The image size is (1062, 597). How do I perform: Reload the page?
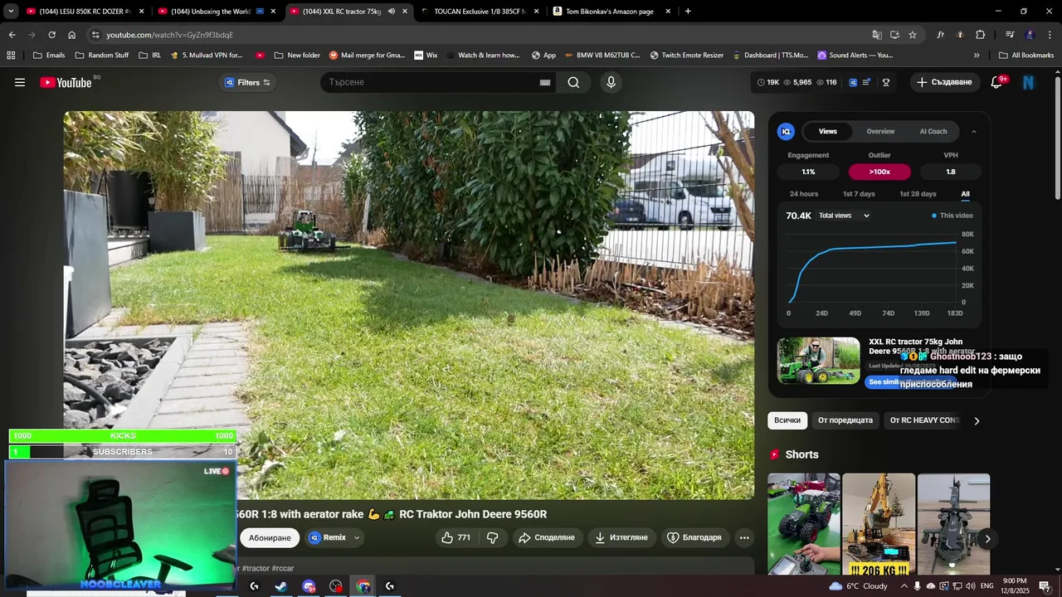tap(51, 35)
